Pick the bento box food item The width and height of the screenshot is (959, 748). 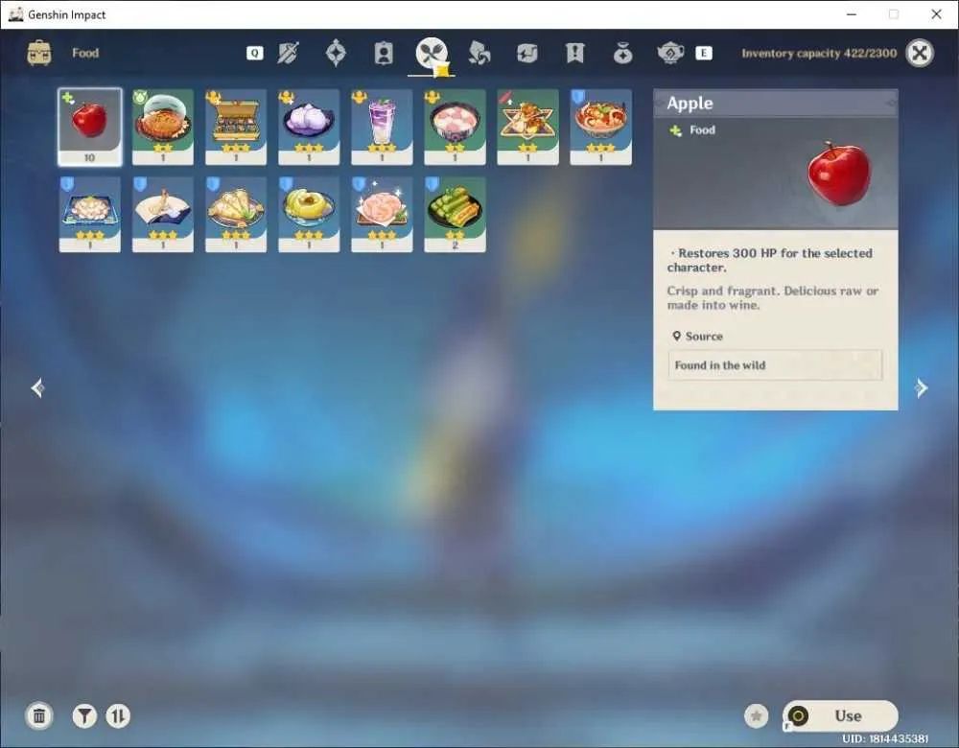(x=236, y=128)
